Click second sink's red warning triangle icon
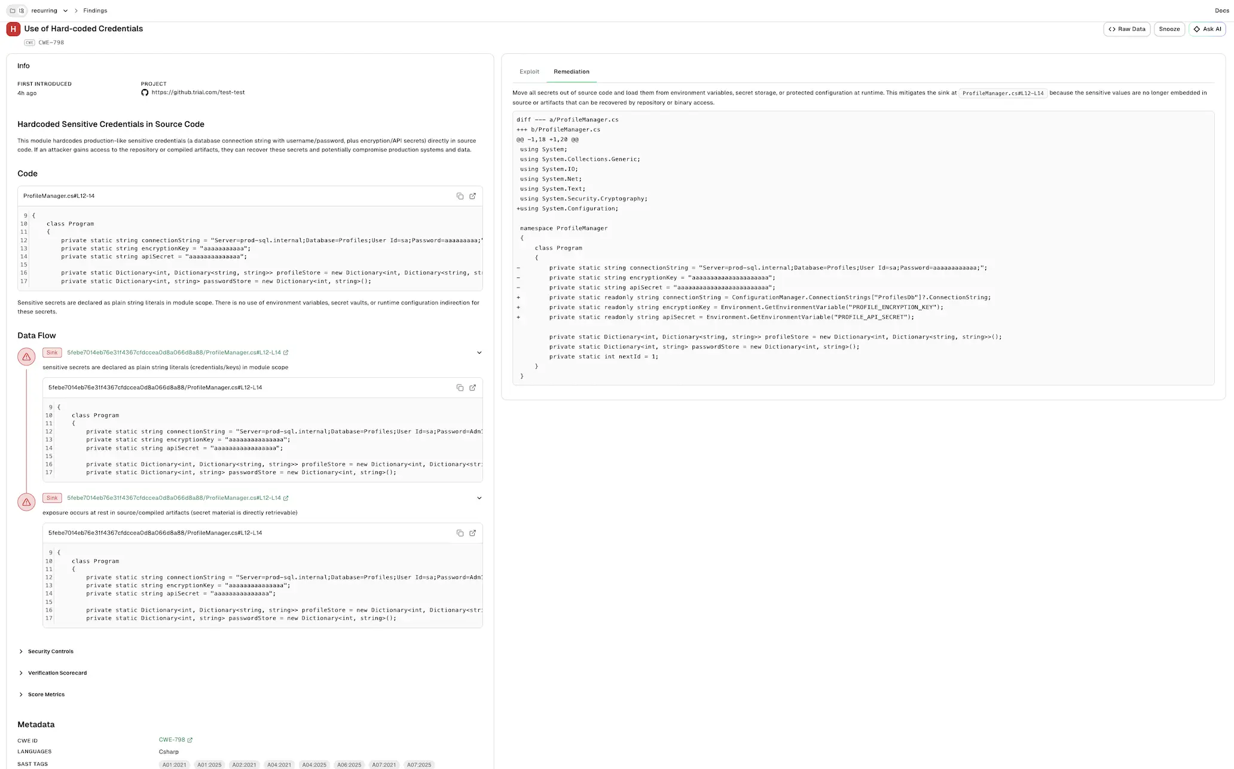Screen dimensions: 1234x769 click(x=26, y=502)
